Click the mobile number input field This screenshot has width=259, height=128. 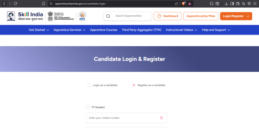tap(124, 118)
